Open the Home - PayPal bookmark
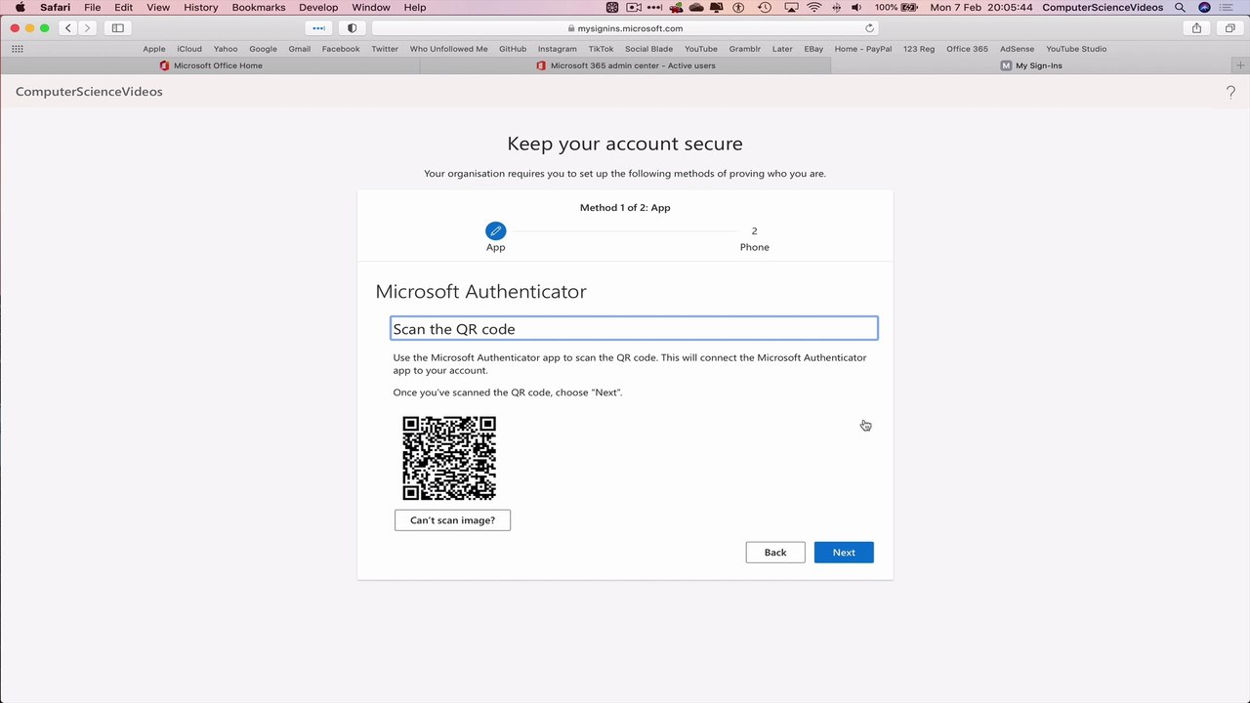This screenshot has height=703, width=1250. [x=863, y=49]
